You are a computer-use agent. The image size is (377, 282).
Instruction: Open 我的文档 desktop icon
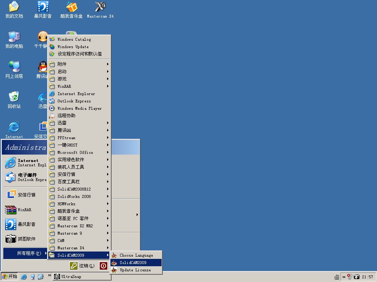14,10
